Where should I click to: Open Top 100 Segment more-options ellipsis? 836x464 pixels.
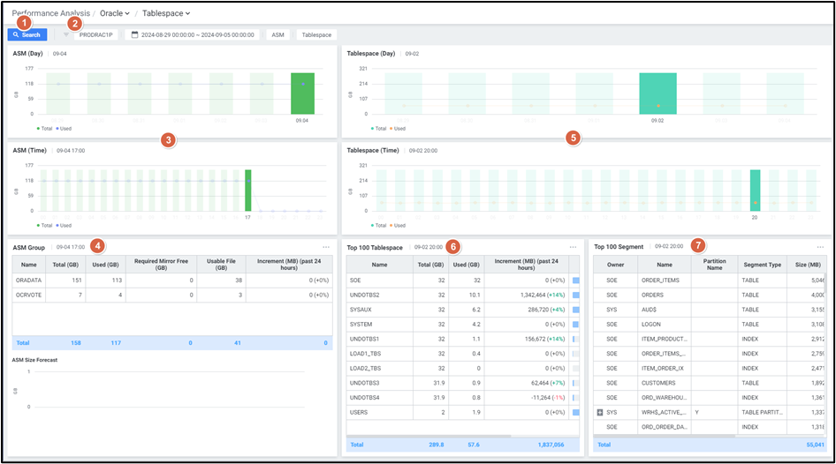point(820,247)
